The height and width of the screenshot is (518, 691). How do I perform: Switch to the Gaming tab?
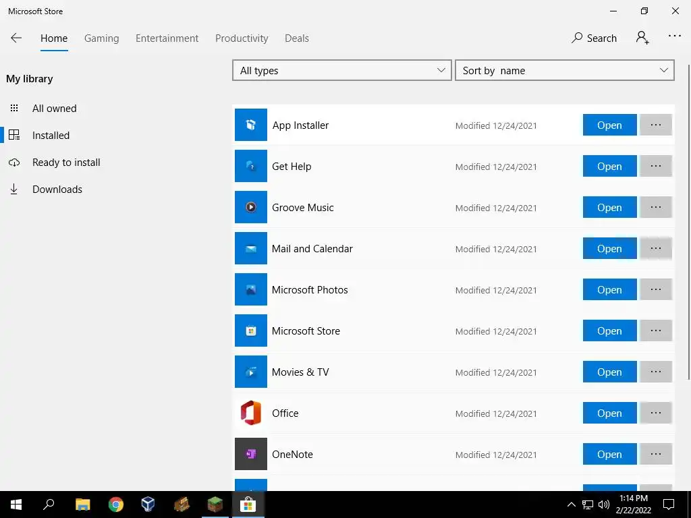click(x=101, y=38)
